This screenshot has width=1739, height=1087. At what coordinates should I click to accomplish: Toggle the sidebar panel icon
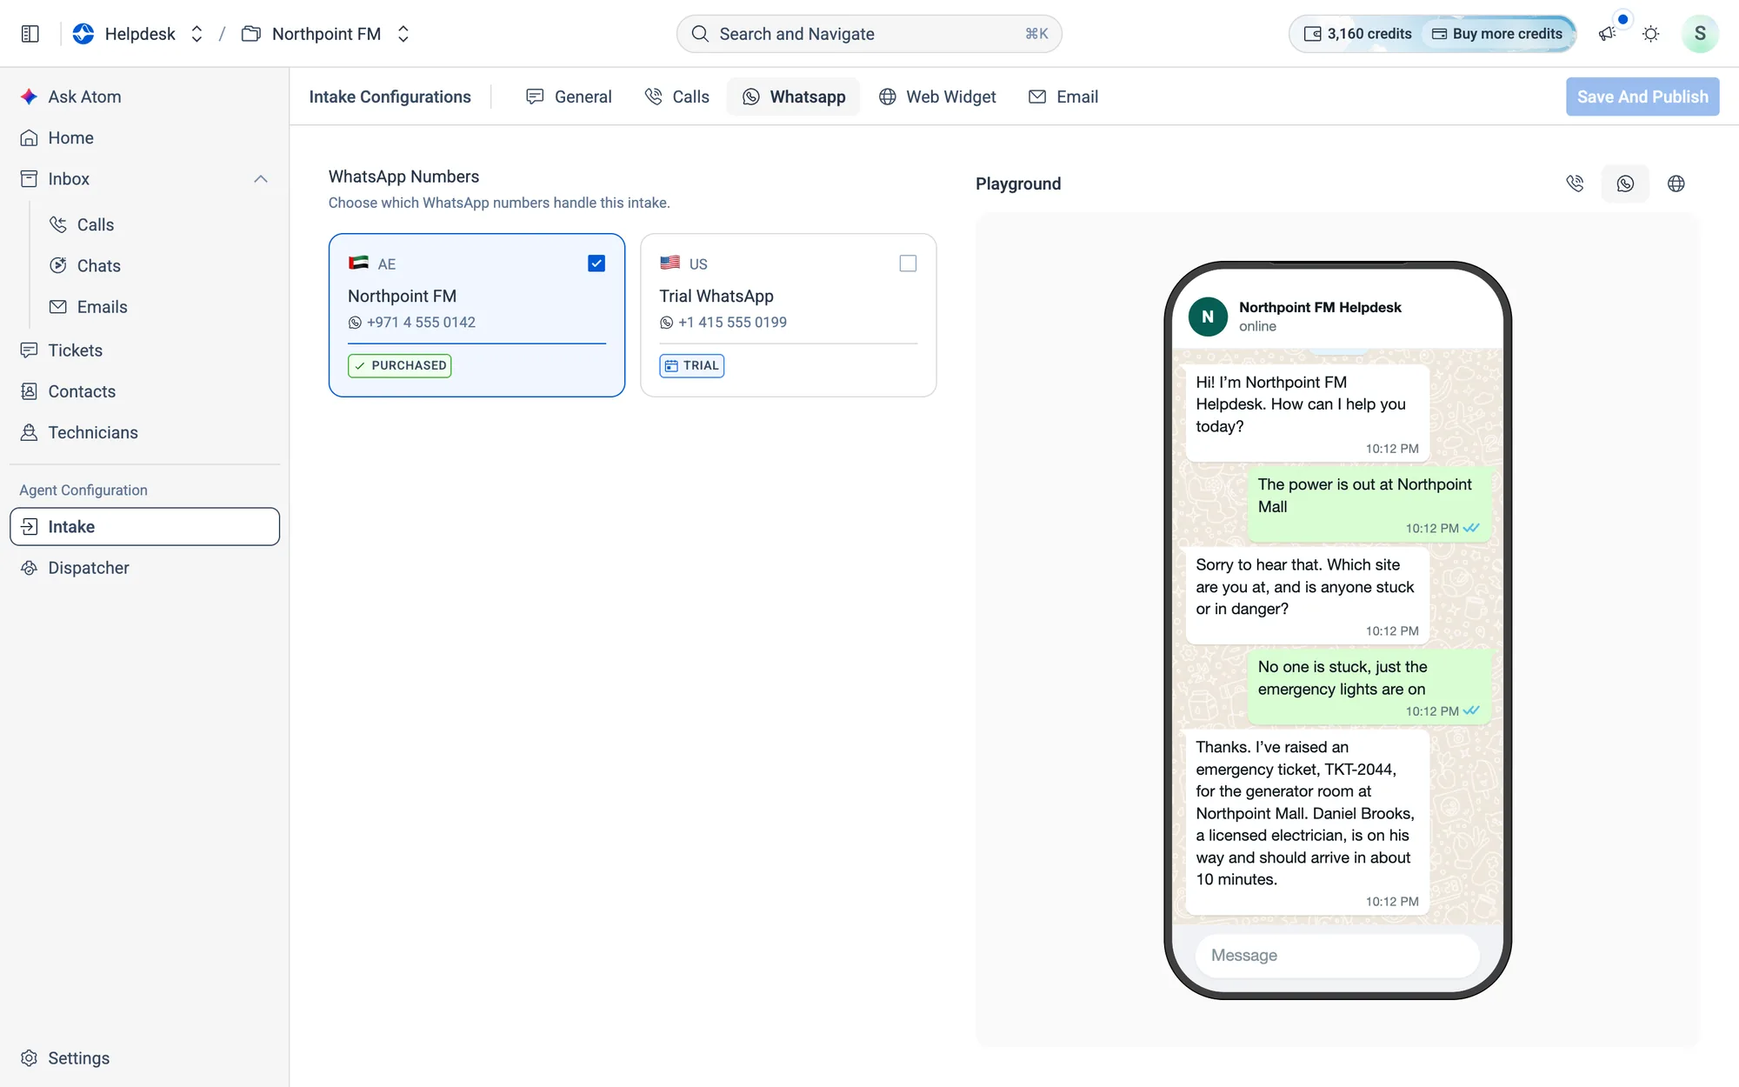click(30, 34)
